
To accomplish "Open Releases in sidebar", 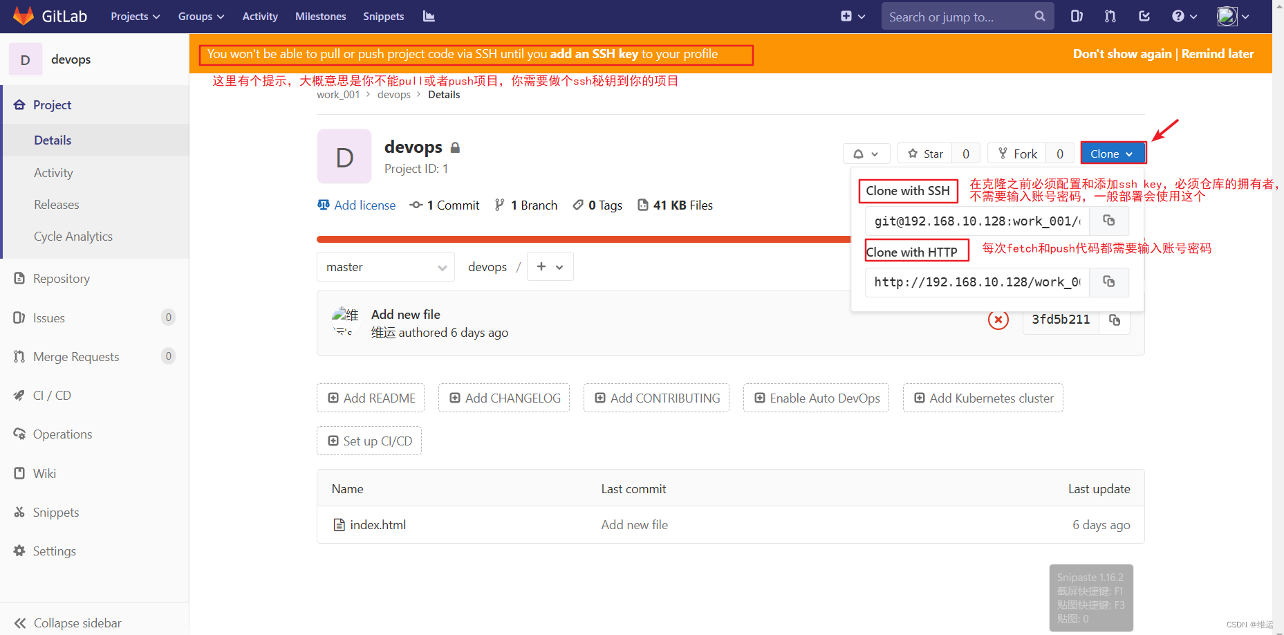I will tap(57, 204).
